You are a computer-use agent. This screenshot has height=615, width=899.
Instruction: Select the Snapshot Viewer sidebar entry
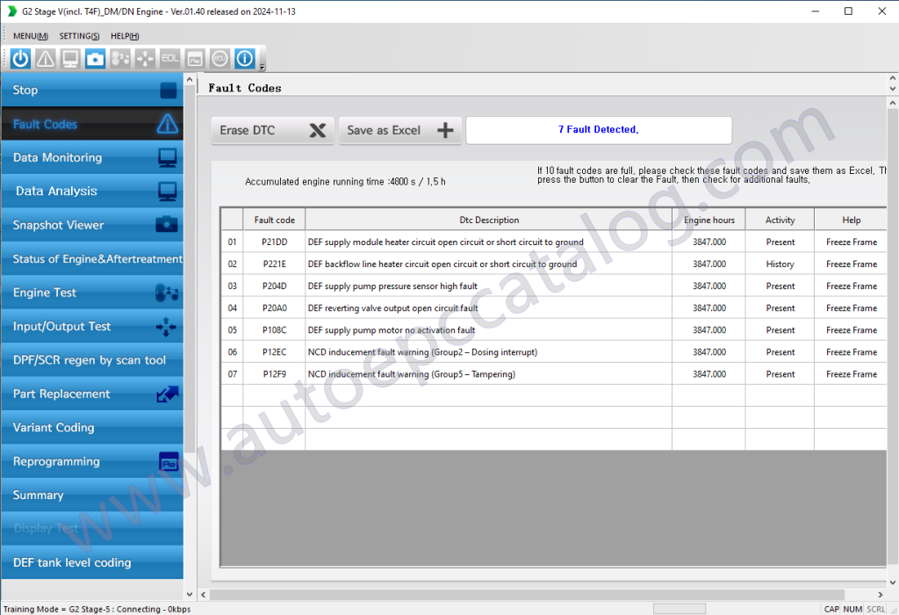click(x=91, y=225)
